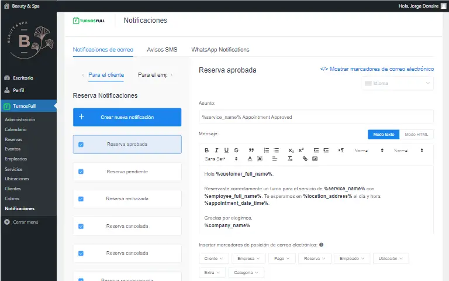Viewport: 449px width, 281px height.
Task: Expand the Cliente placeholder dropdown
Action: point(213,258)
